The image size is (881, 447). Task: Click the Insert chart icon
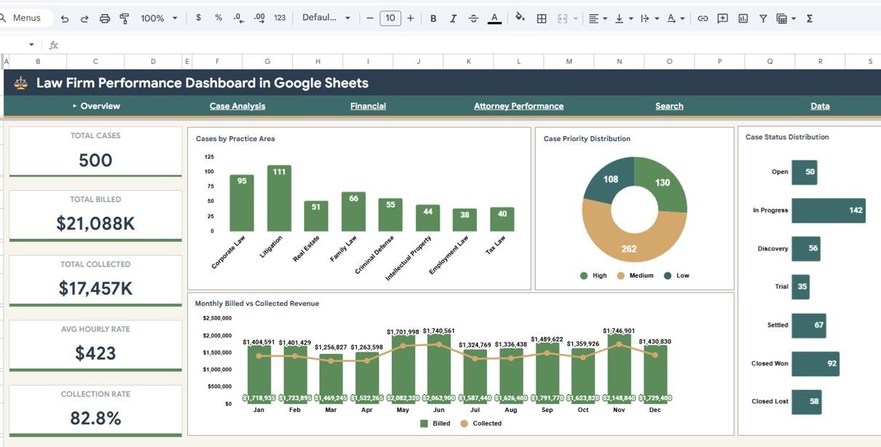tap(743, 18)
